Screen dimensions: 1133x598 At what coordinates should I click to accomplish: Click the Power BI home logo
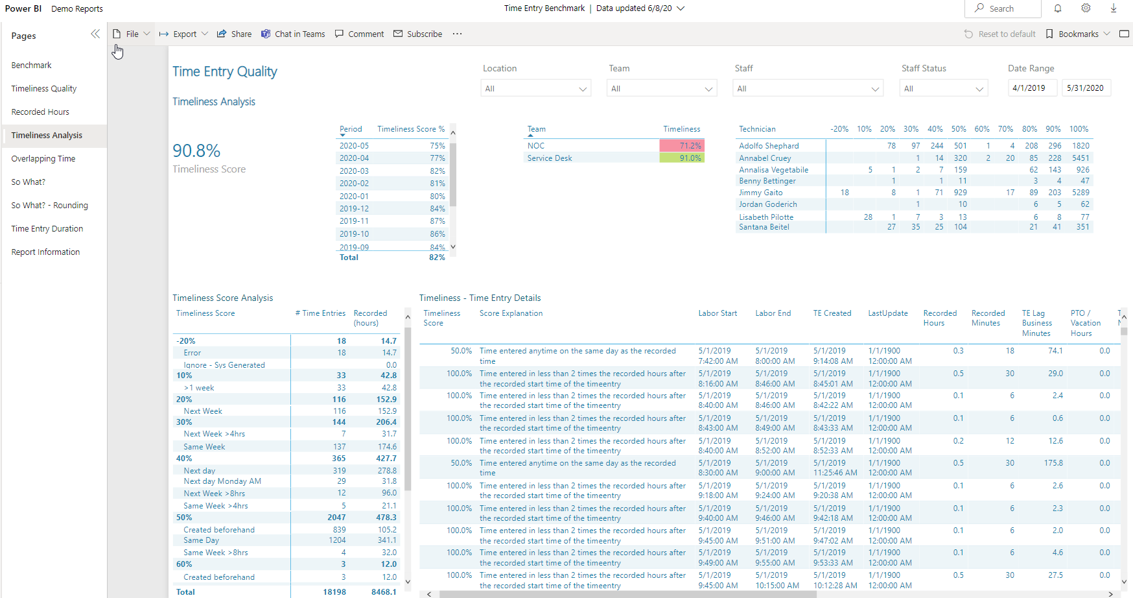point(23,8)
